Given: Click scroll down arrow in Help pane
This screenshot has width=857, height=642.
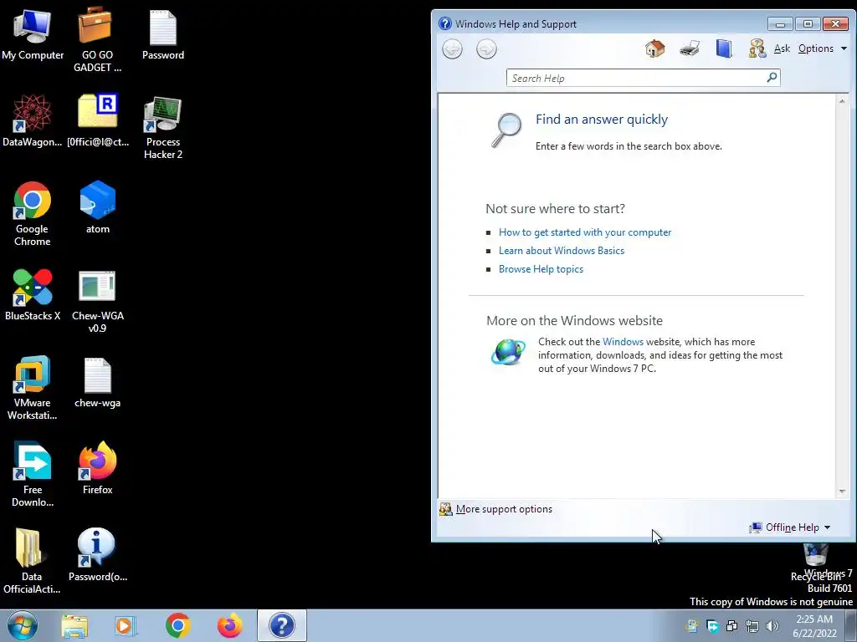Looking at the screenshot, I should pyautogui.click(x=842, y=492).
